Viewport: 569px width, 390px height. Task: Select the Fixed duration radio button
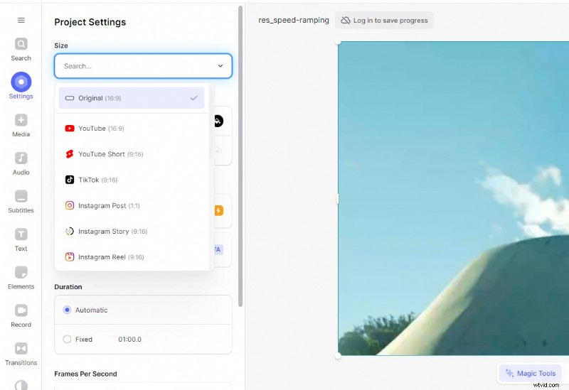pos(67,340)
